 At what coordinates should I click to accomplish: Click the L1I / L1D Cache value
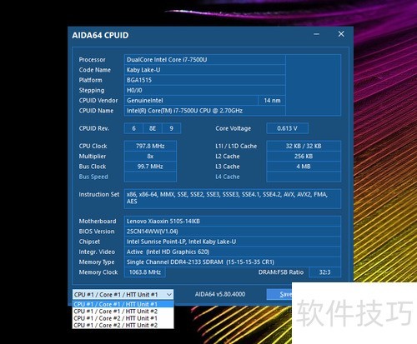tap(304, 146)
